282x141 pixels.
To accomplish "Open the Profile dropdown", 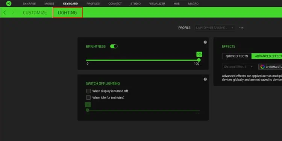I will tap(214, 28).
